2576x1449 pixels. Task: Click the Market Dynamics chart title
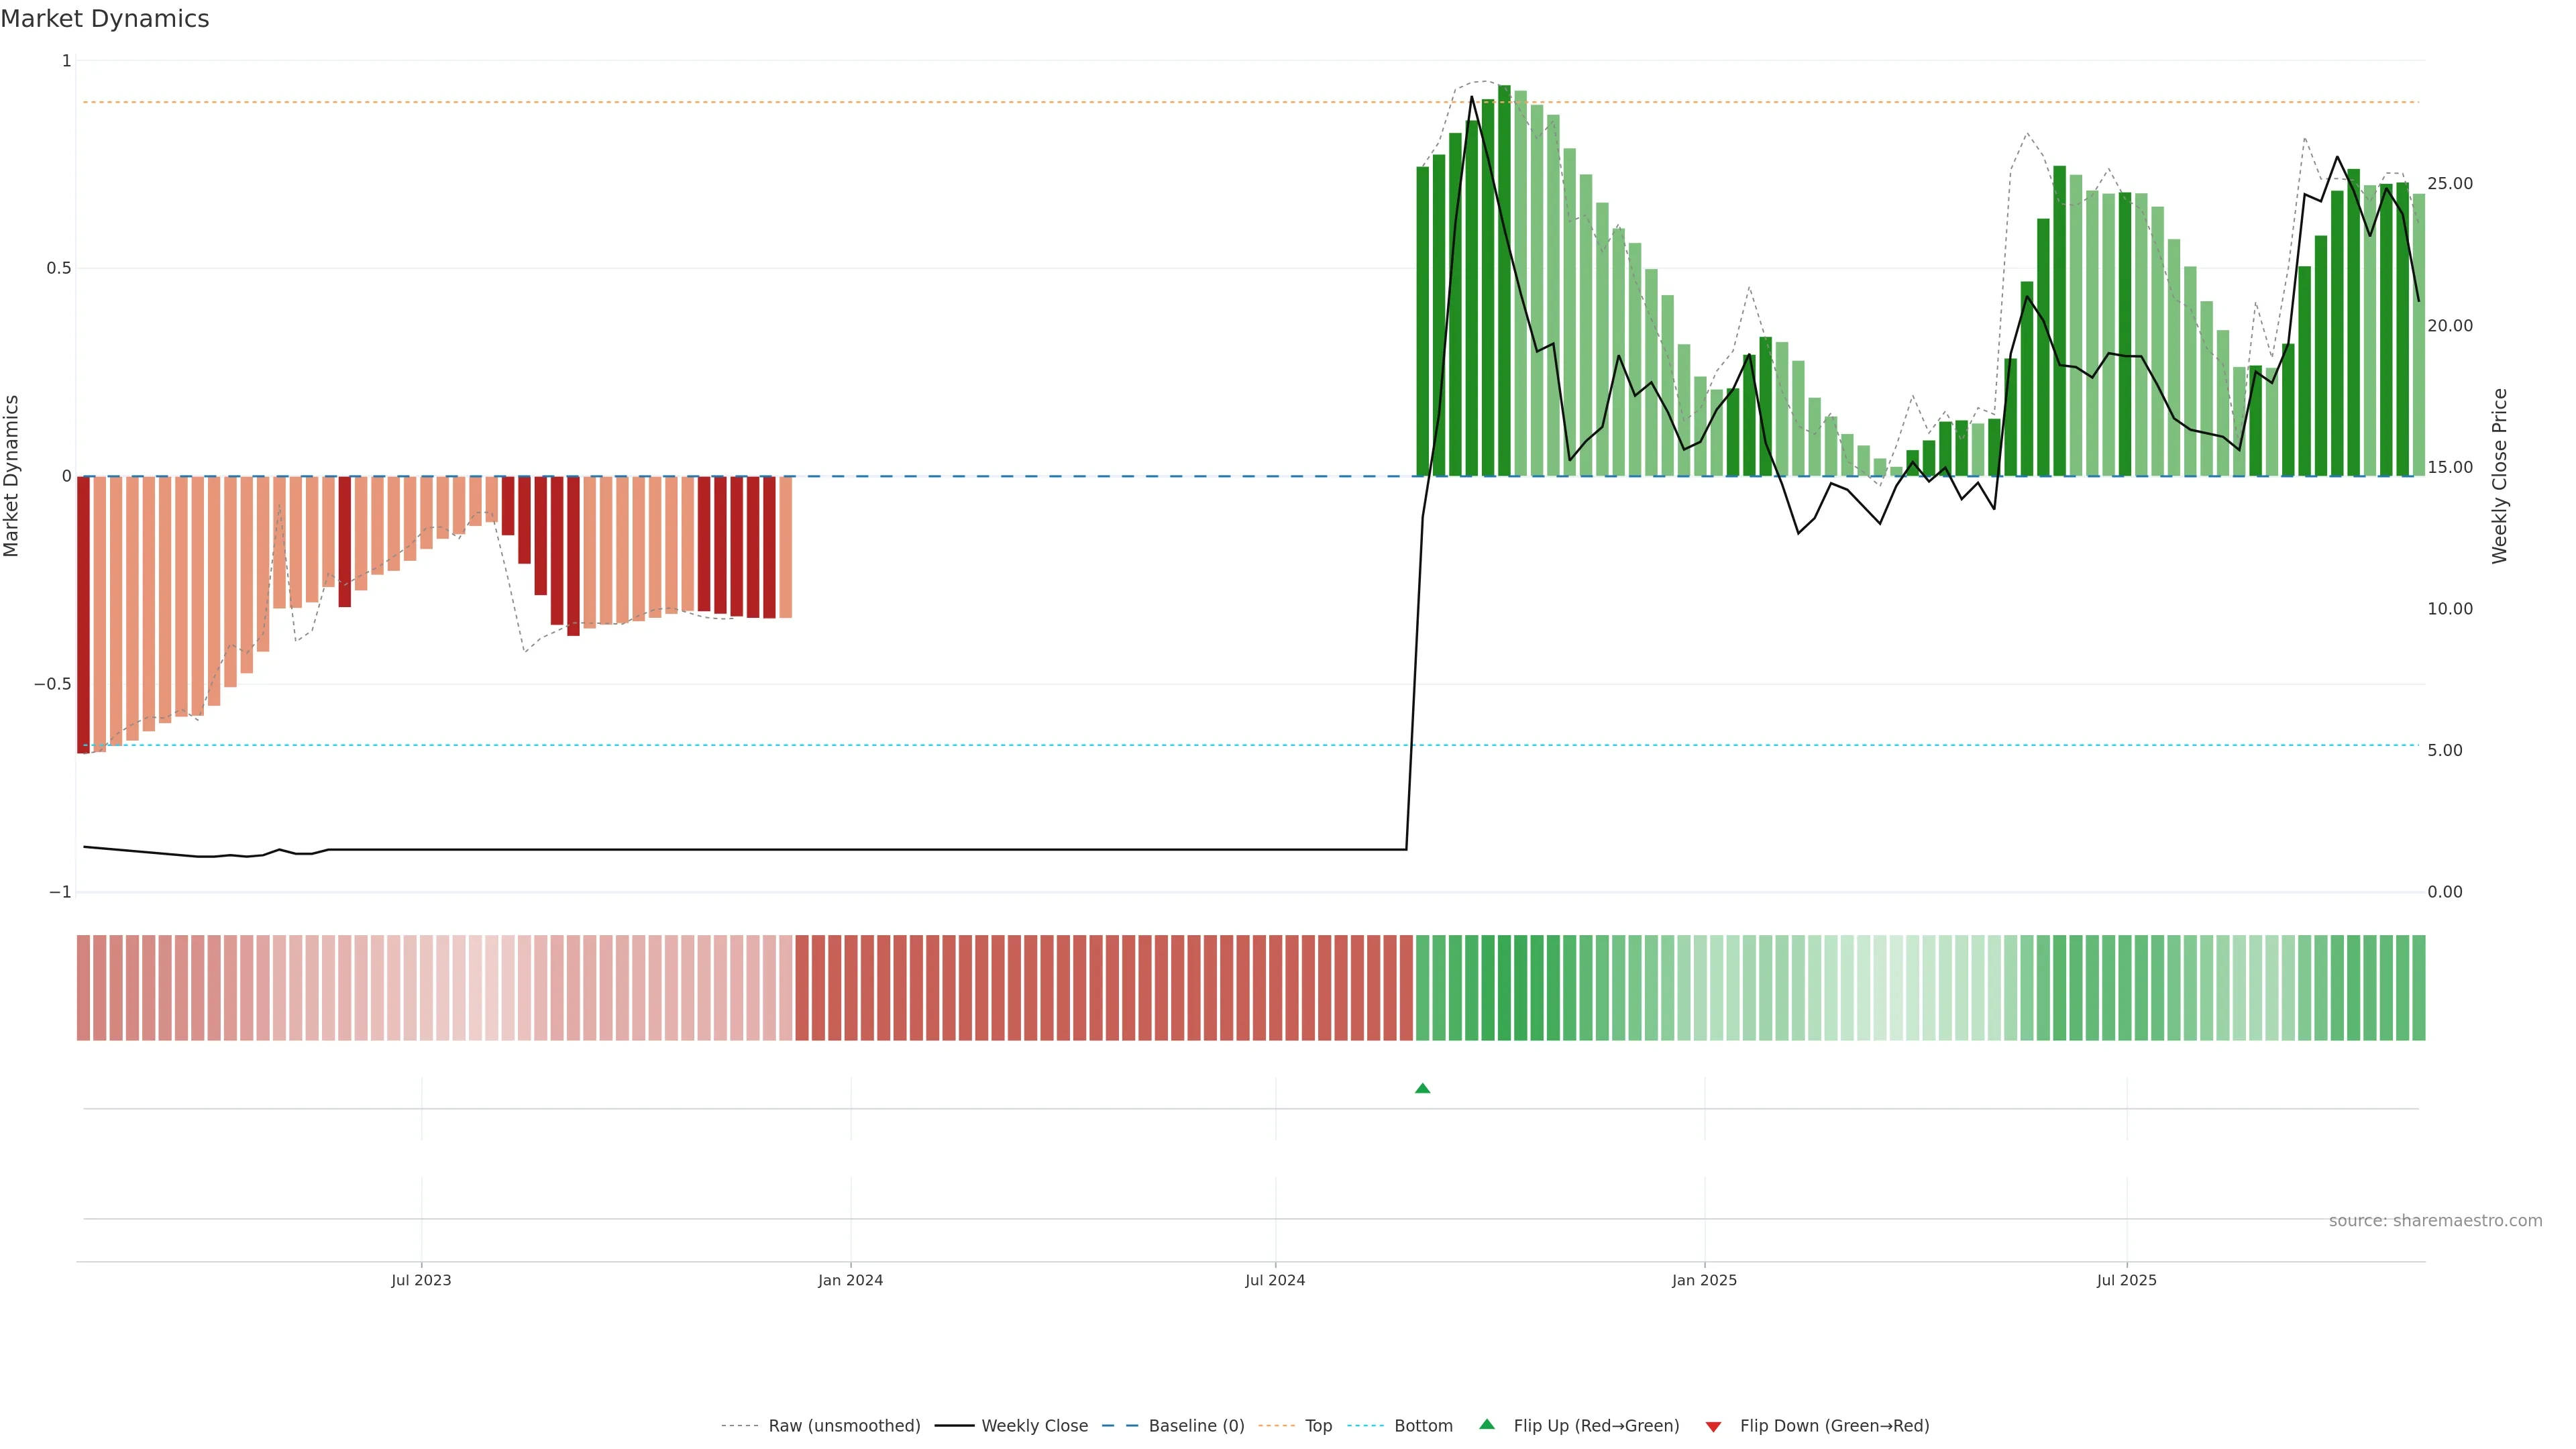[105, 19]
